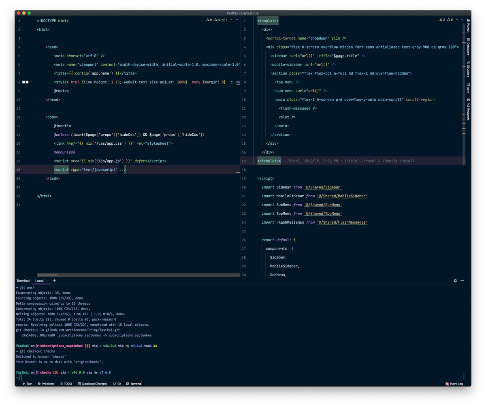The height and width of the screenshot is (406, 486).
Task: Go to previous highlighted error in left editor
Action: click(x=231, y=20)
